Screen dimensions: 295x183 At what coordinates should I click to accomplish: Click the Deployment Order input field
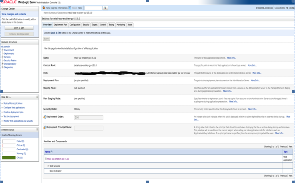point(88,118)
